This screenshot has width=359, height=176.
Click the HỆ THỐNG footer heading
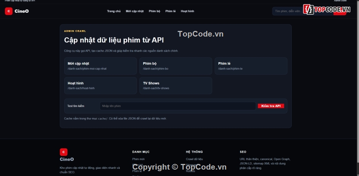pyautogui.click(x=194, y=152)
